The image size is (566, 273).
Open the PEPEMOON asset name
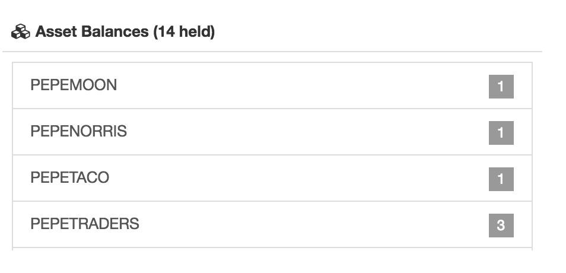(x=74, y=85)
